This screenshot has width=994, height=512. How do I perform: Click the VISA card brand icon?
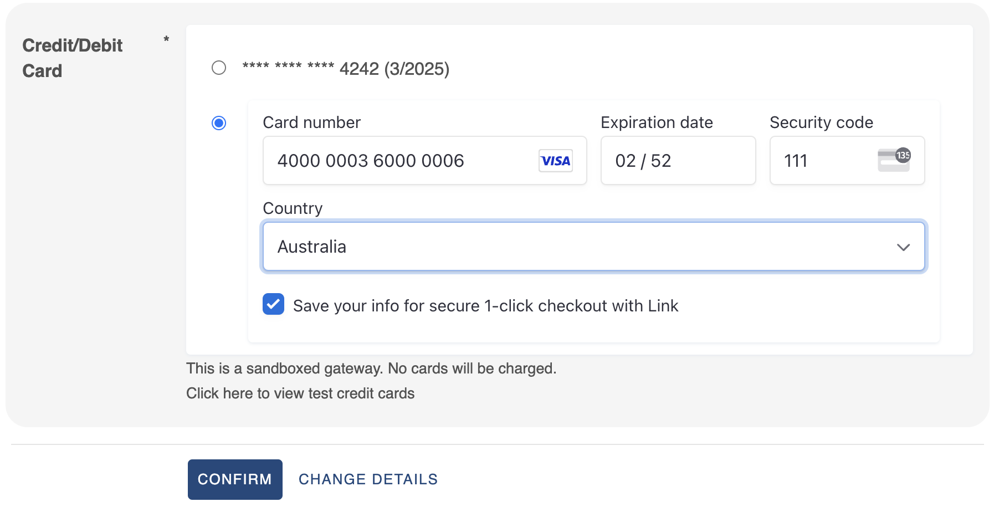point(556,161)
